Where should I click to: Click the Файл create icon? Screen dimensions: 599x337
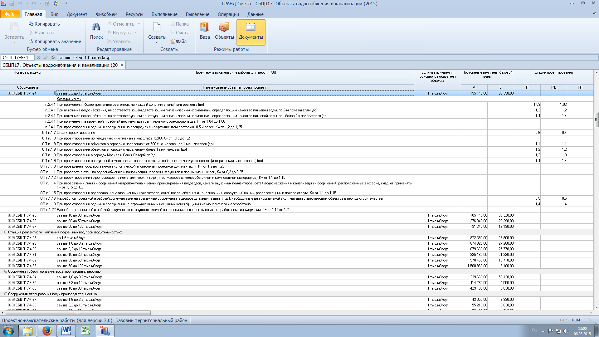[x=173, y=41]
